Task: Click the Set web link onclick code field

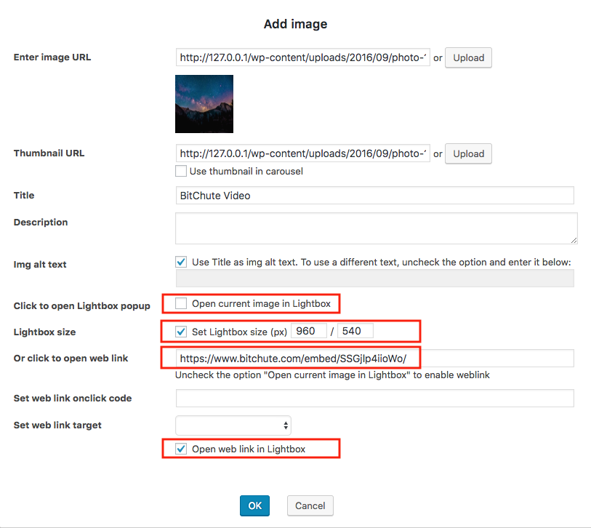Action: (374, 398)
